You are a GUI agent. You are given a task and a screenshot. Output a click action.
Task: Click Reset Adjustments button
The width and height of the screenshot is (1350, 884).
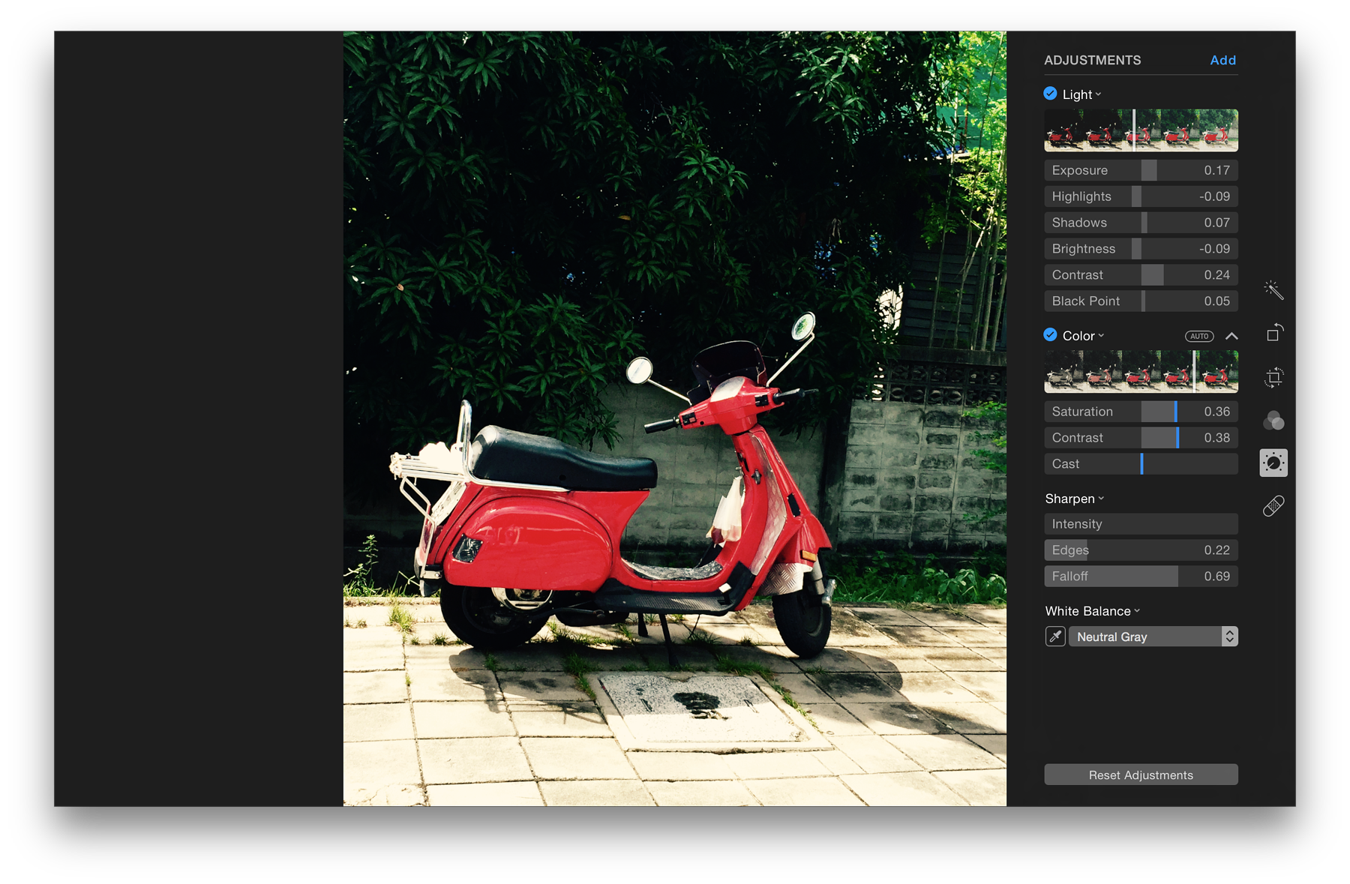[x=1141, y=775]
